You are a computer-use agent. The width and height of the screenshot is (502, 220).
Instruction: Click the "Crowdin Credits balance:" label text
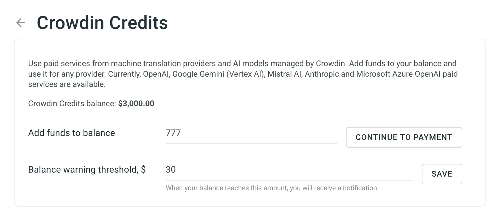pyautogui.click(x=72, y=104)
